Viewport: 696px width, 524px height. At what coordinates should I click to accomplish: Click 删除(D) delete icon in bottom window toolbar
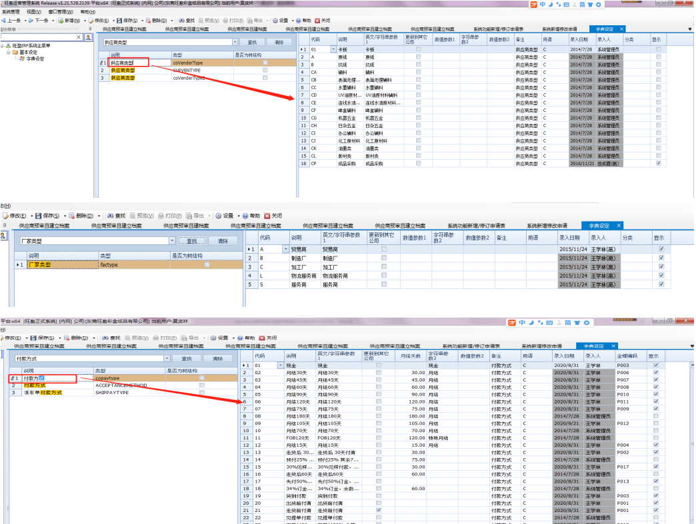pos(67,338)
